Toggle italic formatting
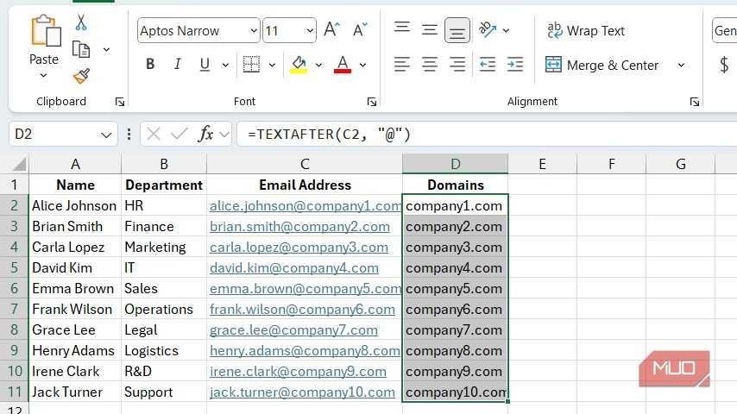Screen dimensions: 737x414 click(177, 65)
